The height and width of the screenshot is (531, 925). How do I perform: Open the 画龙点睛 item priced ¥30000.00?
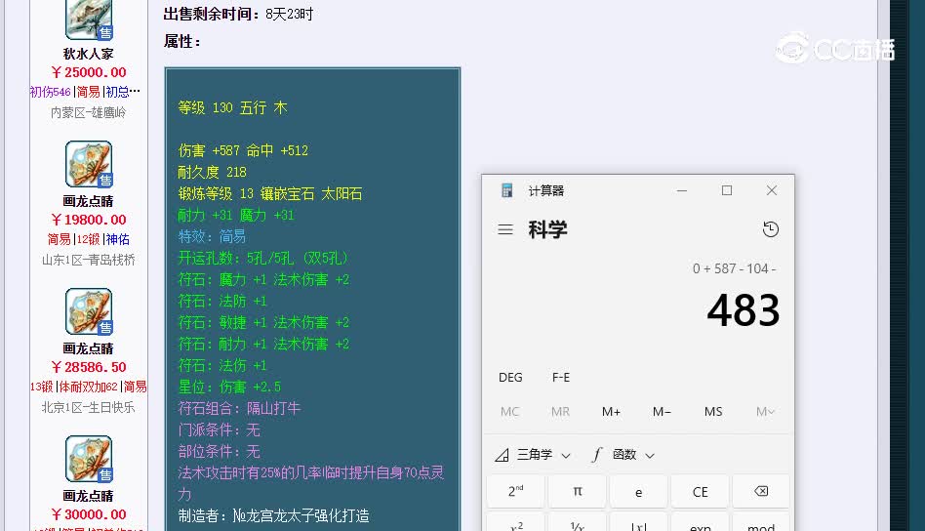(89, 459)
